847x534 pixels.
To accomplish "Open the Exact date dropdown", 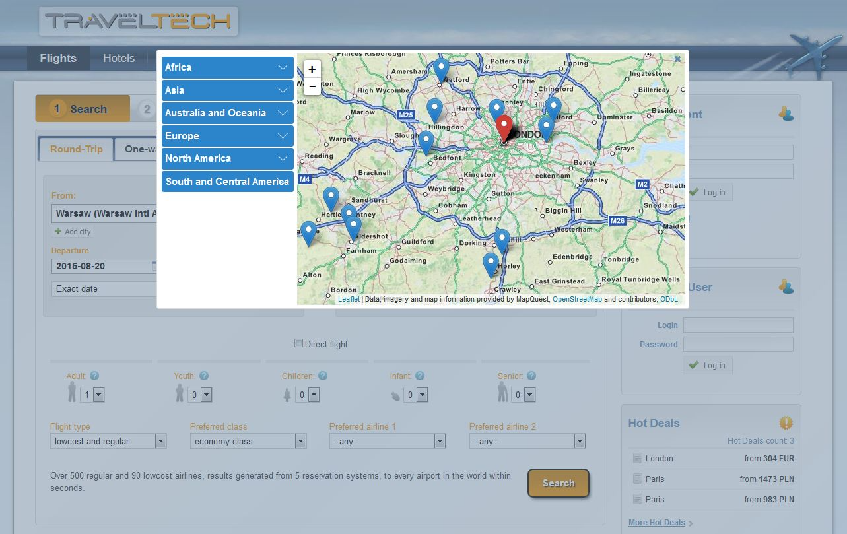I will (x=104, y=288).
